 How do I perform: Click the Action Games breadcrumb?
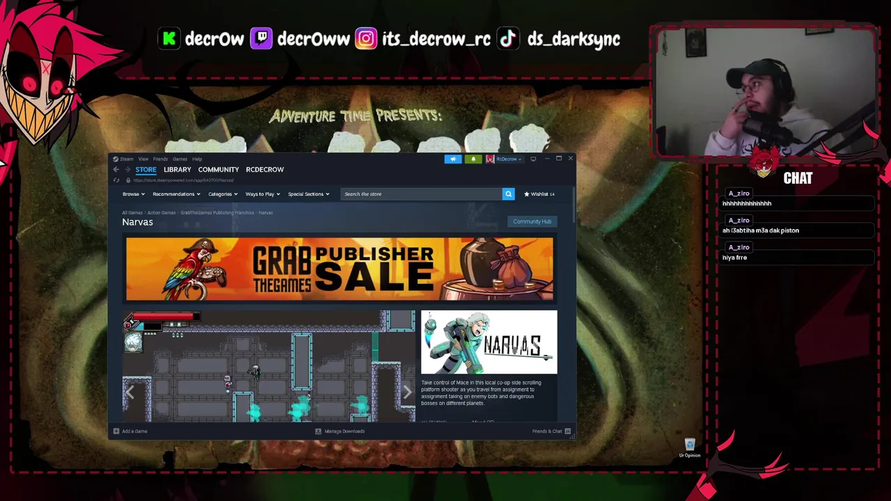coord(161,213)
